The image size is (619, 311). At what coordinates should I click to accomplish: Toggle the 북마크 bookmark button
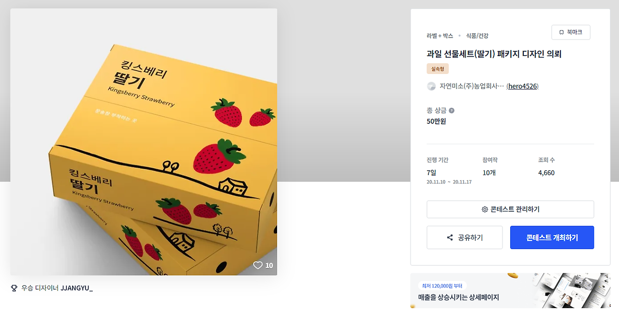click(571, 32)
